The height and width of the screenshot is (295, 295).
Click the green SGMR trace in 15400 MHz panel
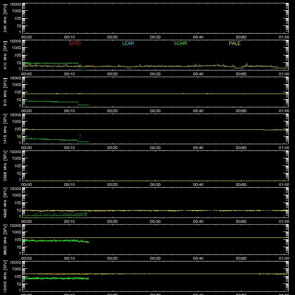tap(56, 278)
